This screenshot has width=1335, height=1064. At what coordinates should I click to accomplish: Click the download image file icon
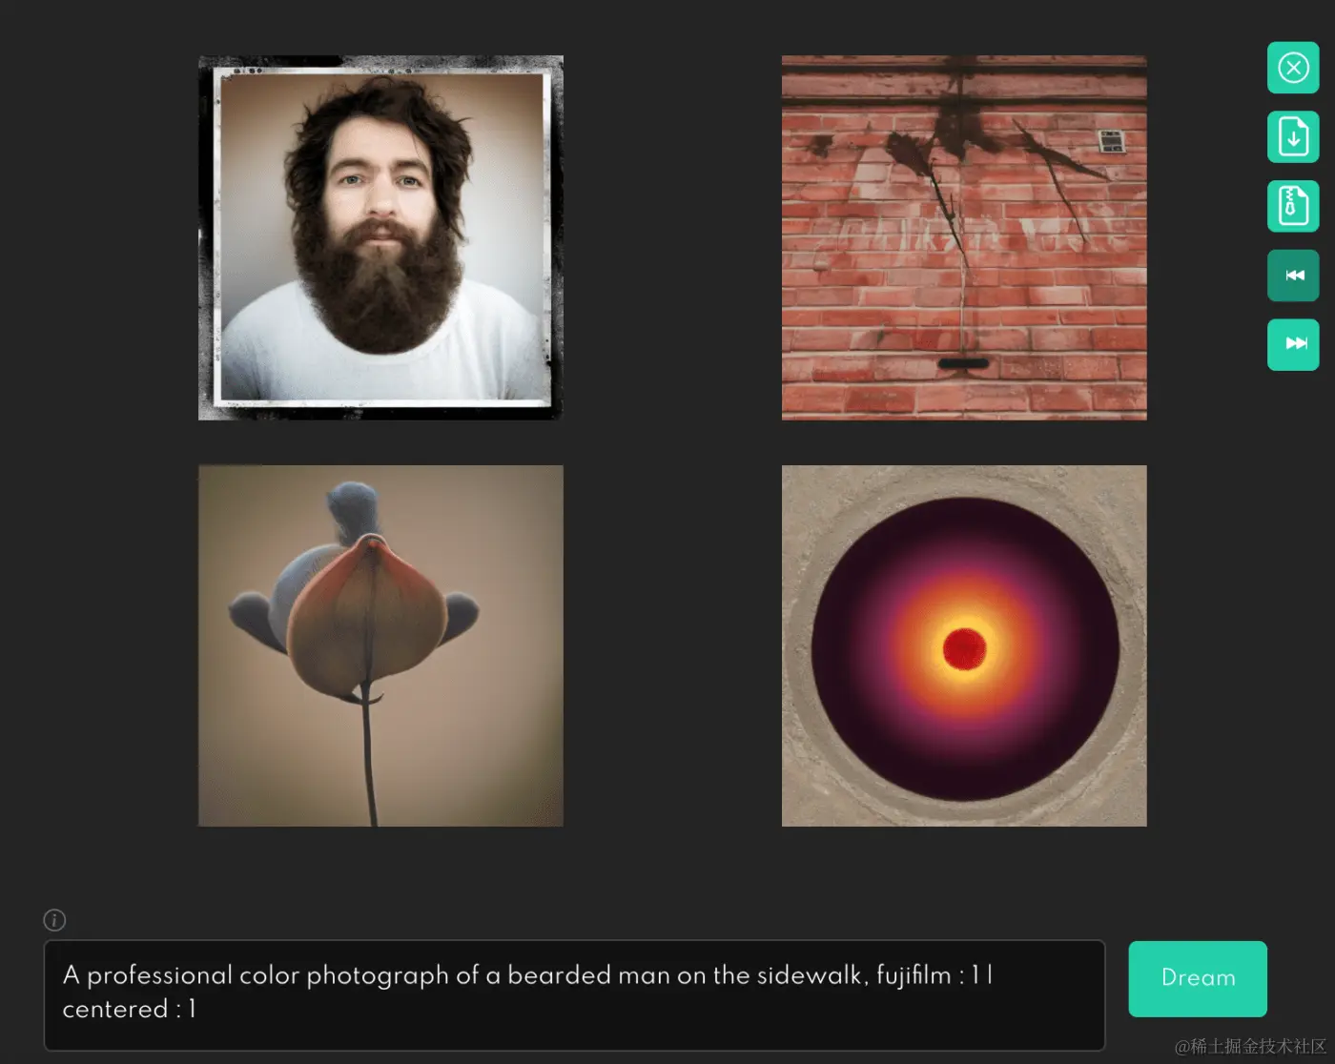click(1293, 137)
